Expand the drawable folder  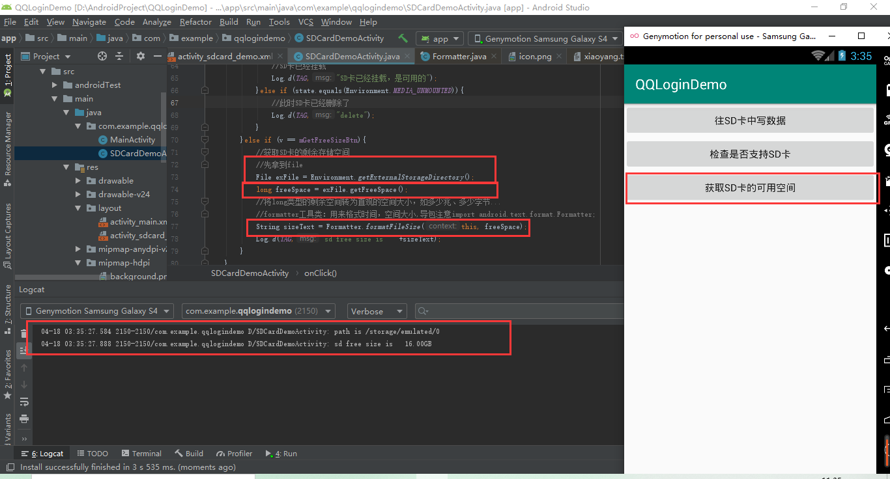[x=78, y=181]
